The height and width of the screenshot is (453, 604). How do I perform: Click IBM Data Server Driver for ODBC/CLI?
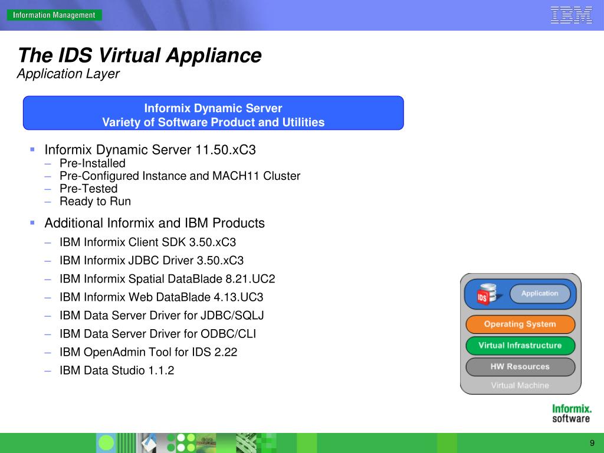tap(157, 334)
